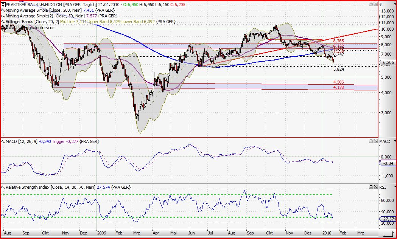Click the 27,574 RSI value marker
This screenshot has width=397, height=239.
pyautogui.click(x=388, y=219)
